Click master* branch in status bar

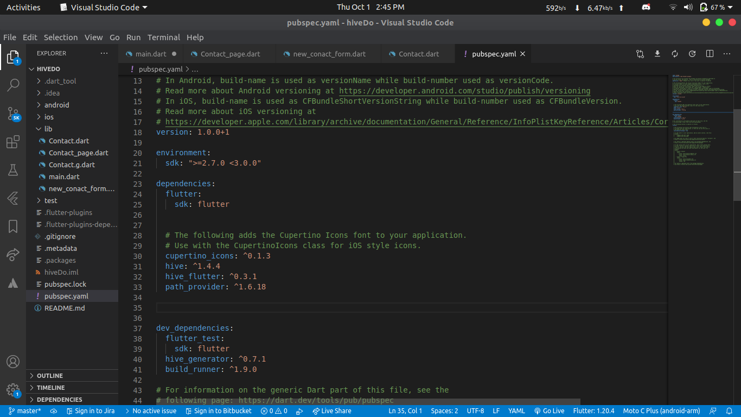click(x=25, y=411)
